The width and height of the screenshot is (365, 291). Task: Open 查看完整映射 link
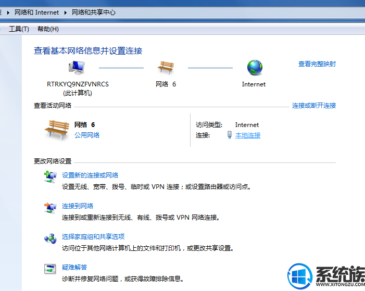[x=317, y=64]
